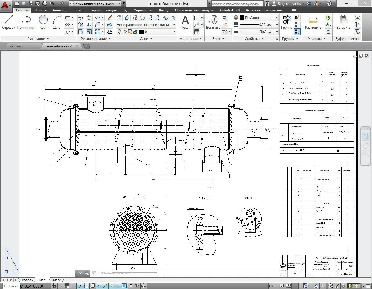372x289 pixels.
Task: Click the Mirror tool icon
Action: 89,25
